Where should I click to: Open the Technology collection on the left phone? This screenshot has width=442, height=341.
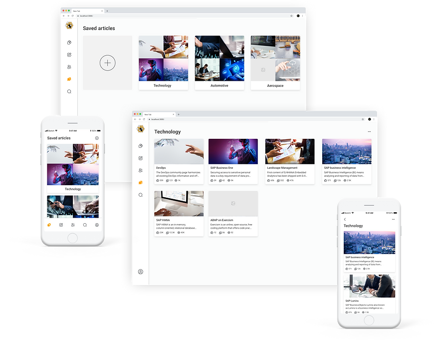coord(73,168)
